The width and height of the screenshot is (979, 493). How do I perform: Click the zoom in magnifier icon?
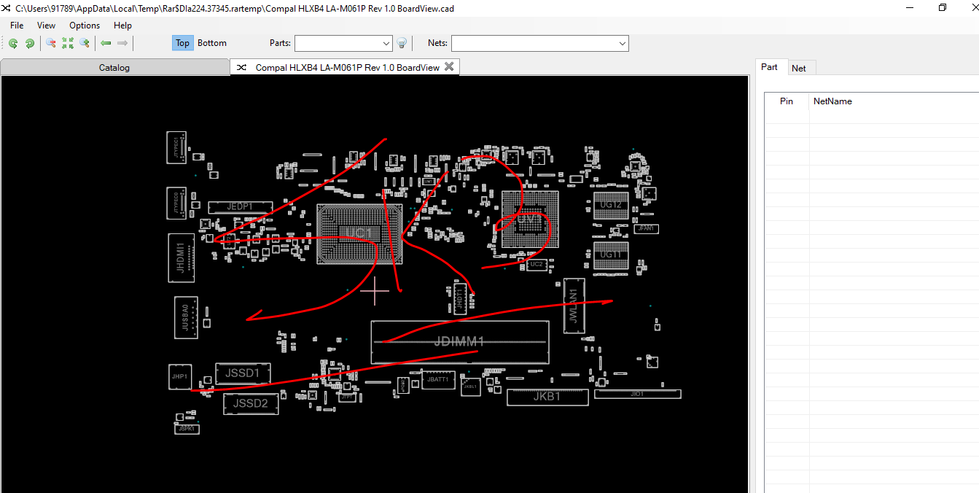85,43
